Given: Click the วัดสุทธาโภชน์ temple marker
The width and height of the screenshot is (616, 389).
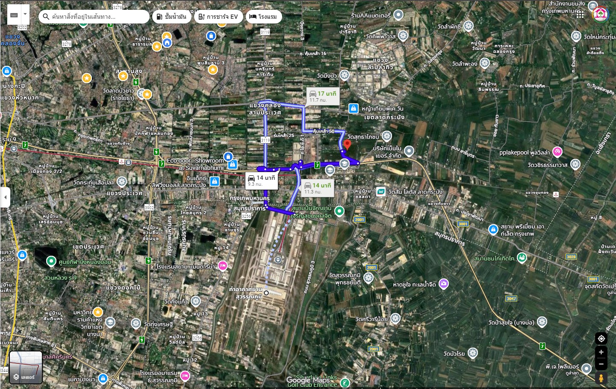Looking at the screenshot, I should tap(386, 136).
